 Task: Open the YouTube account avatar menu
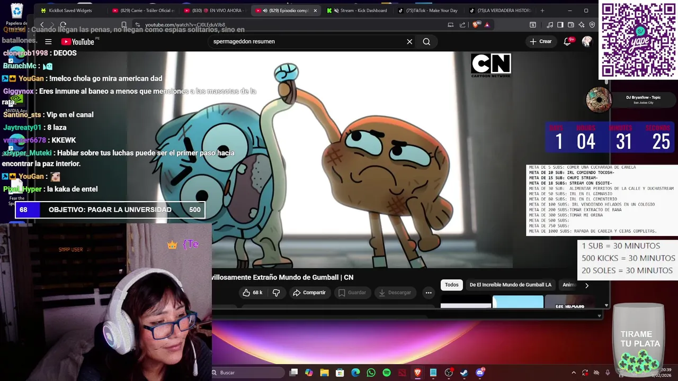(587, 41)
